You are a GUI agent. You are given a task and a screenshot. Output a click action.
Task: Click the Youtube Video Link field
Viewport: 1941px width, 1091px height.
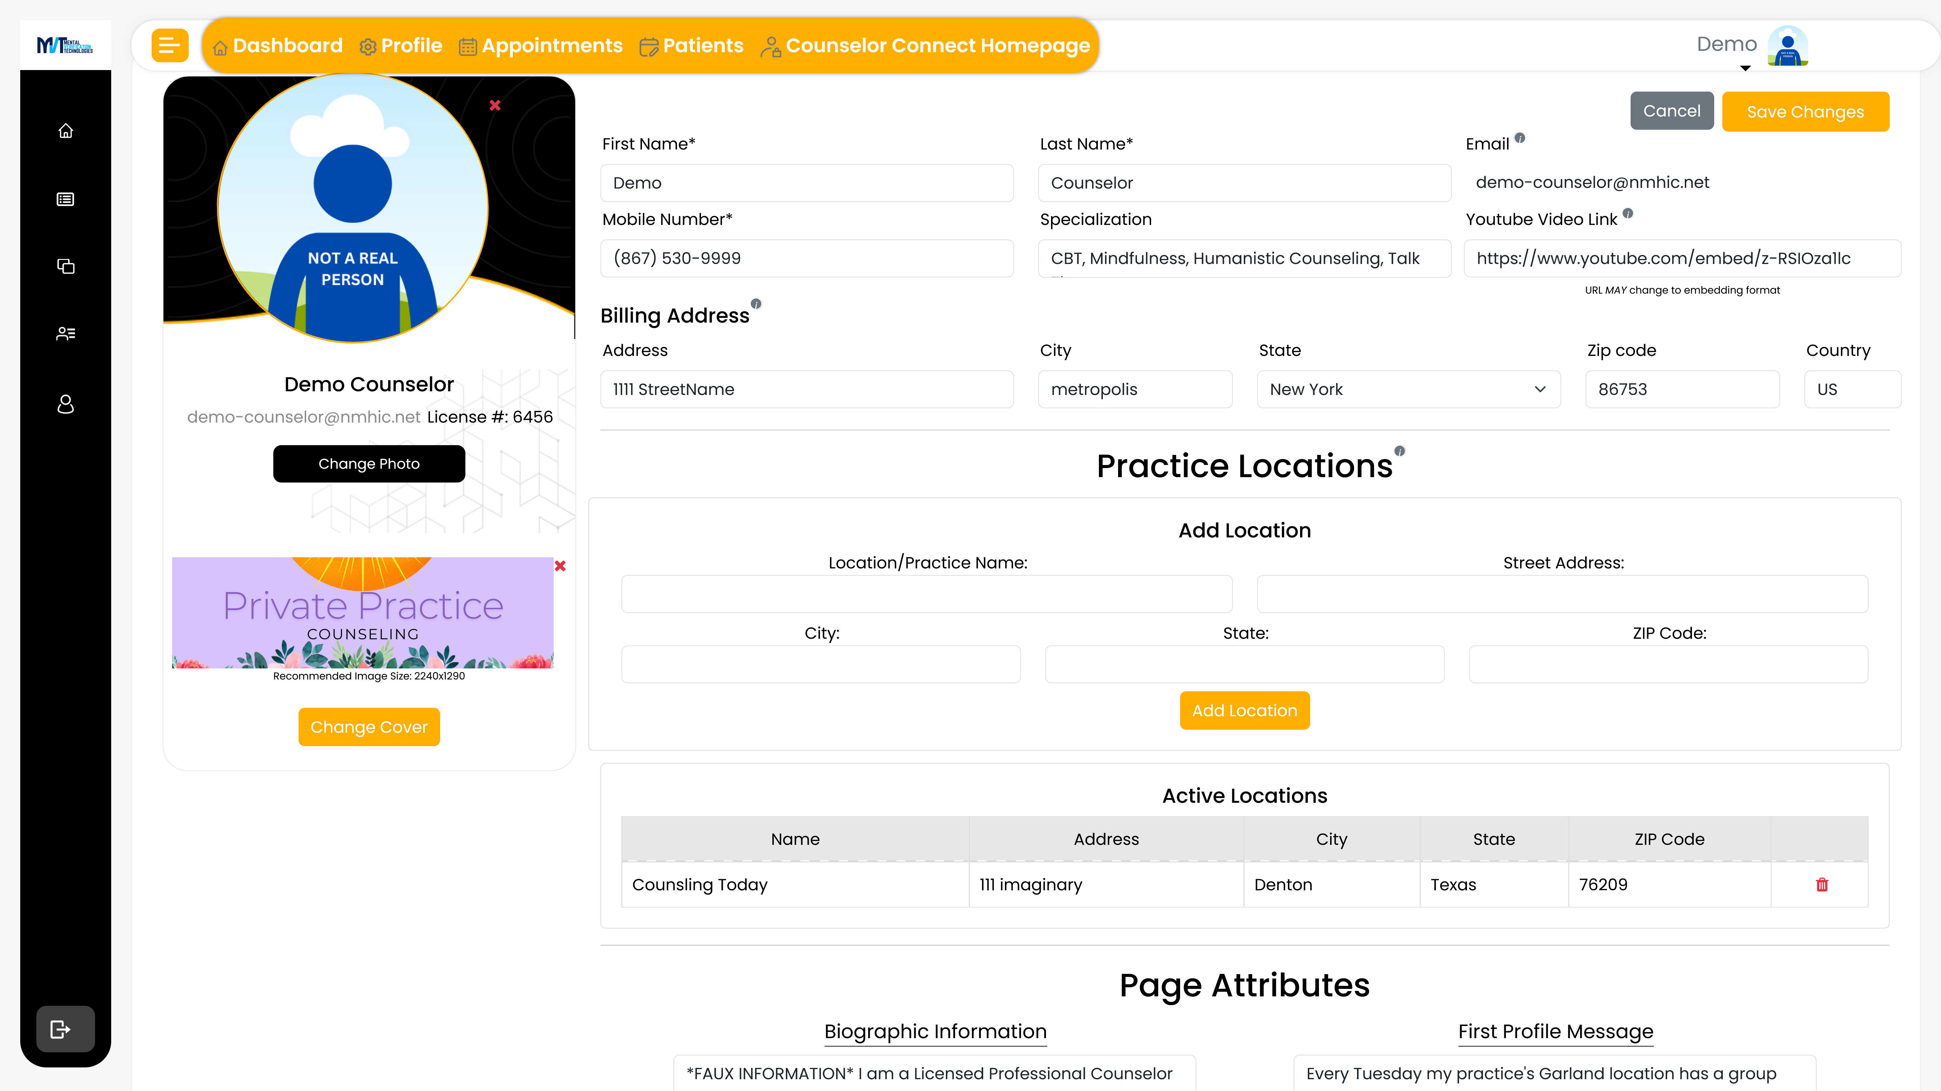click(x=1682, y=258)
